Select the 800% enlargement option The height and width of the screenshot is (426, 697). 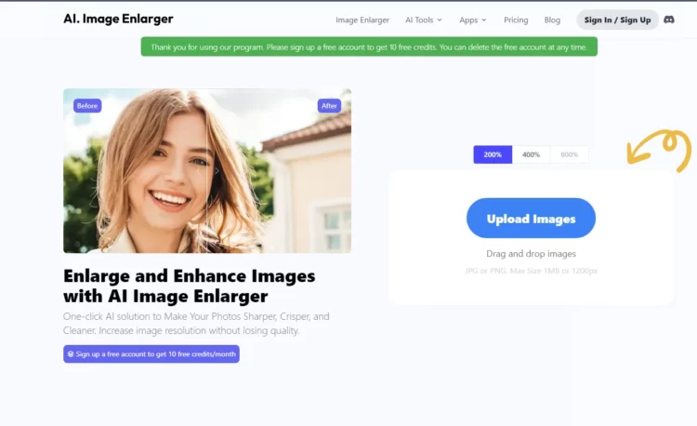569,154
